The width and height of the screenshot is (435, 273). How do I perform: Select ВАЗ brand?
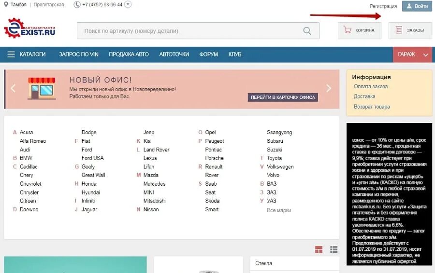coord(272,184)
